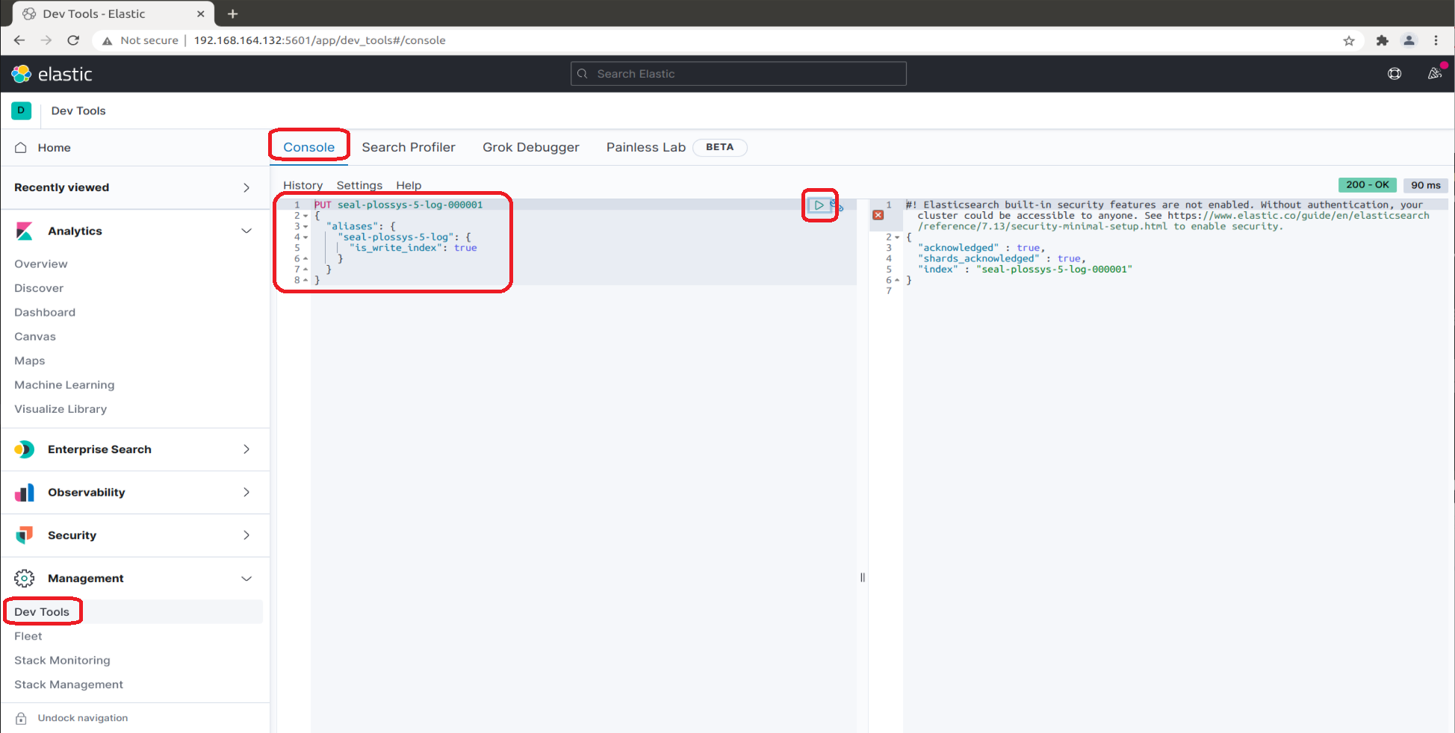Screen dimensions: 1455x733
Task: Fold the JSON block at line 2
Action: coord(304,215)
